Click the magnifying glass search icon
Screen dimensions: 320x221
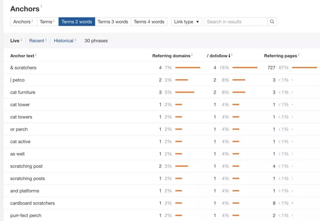click(x=272, y=22)
